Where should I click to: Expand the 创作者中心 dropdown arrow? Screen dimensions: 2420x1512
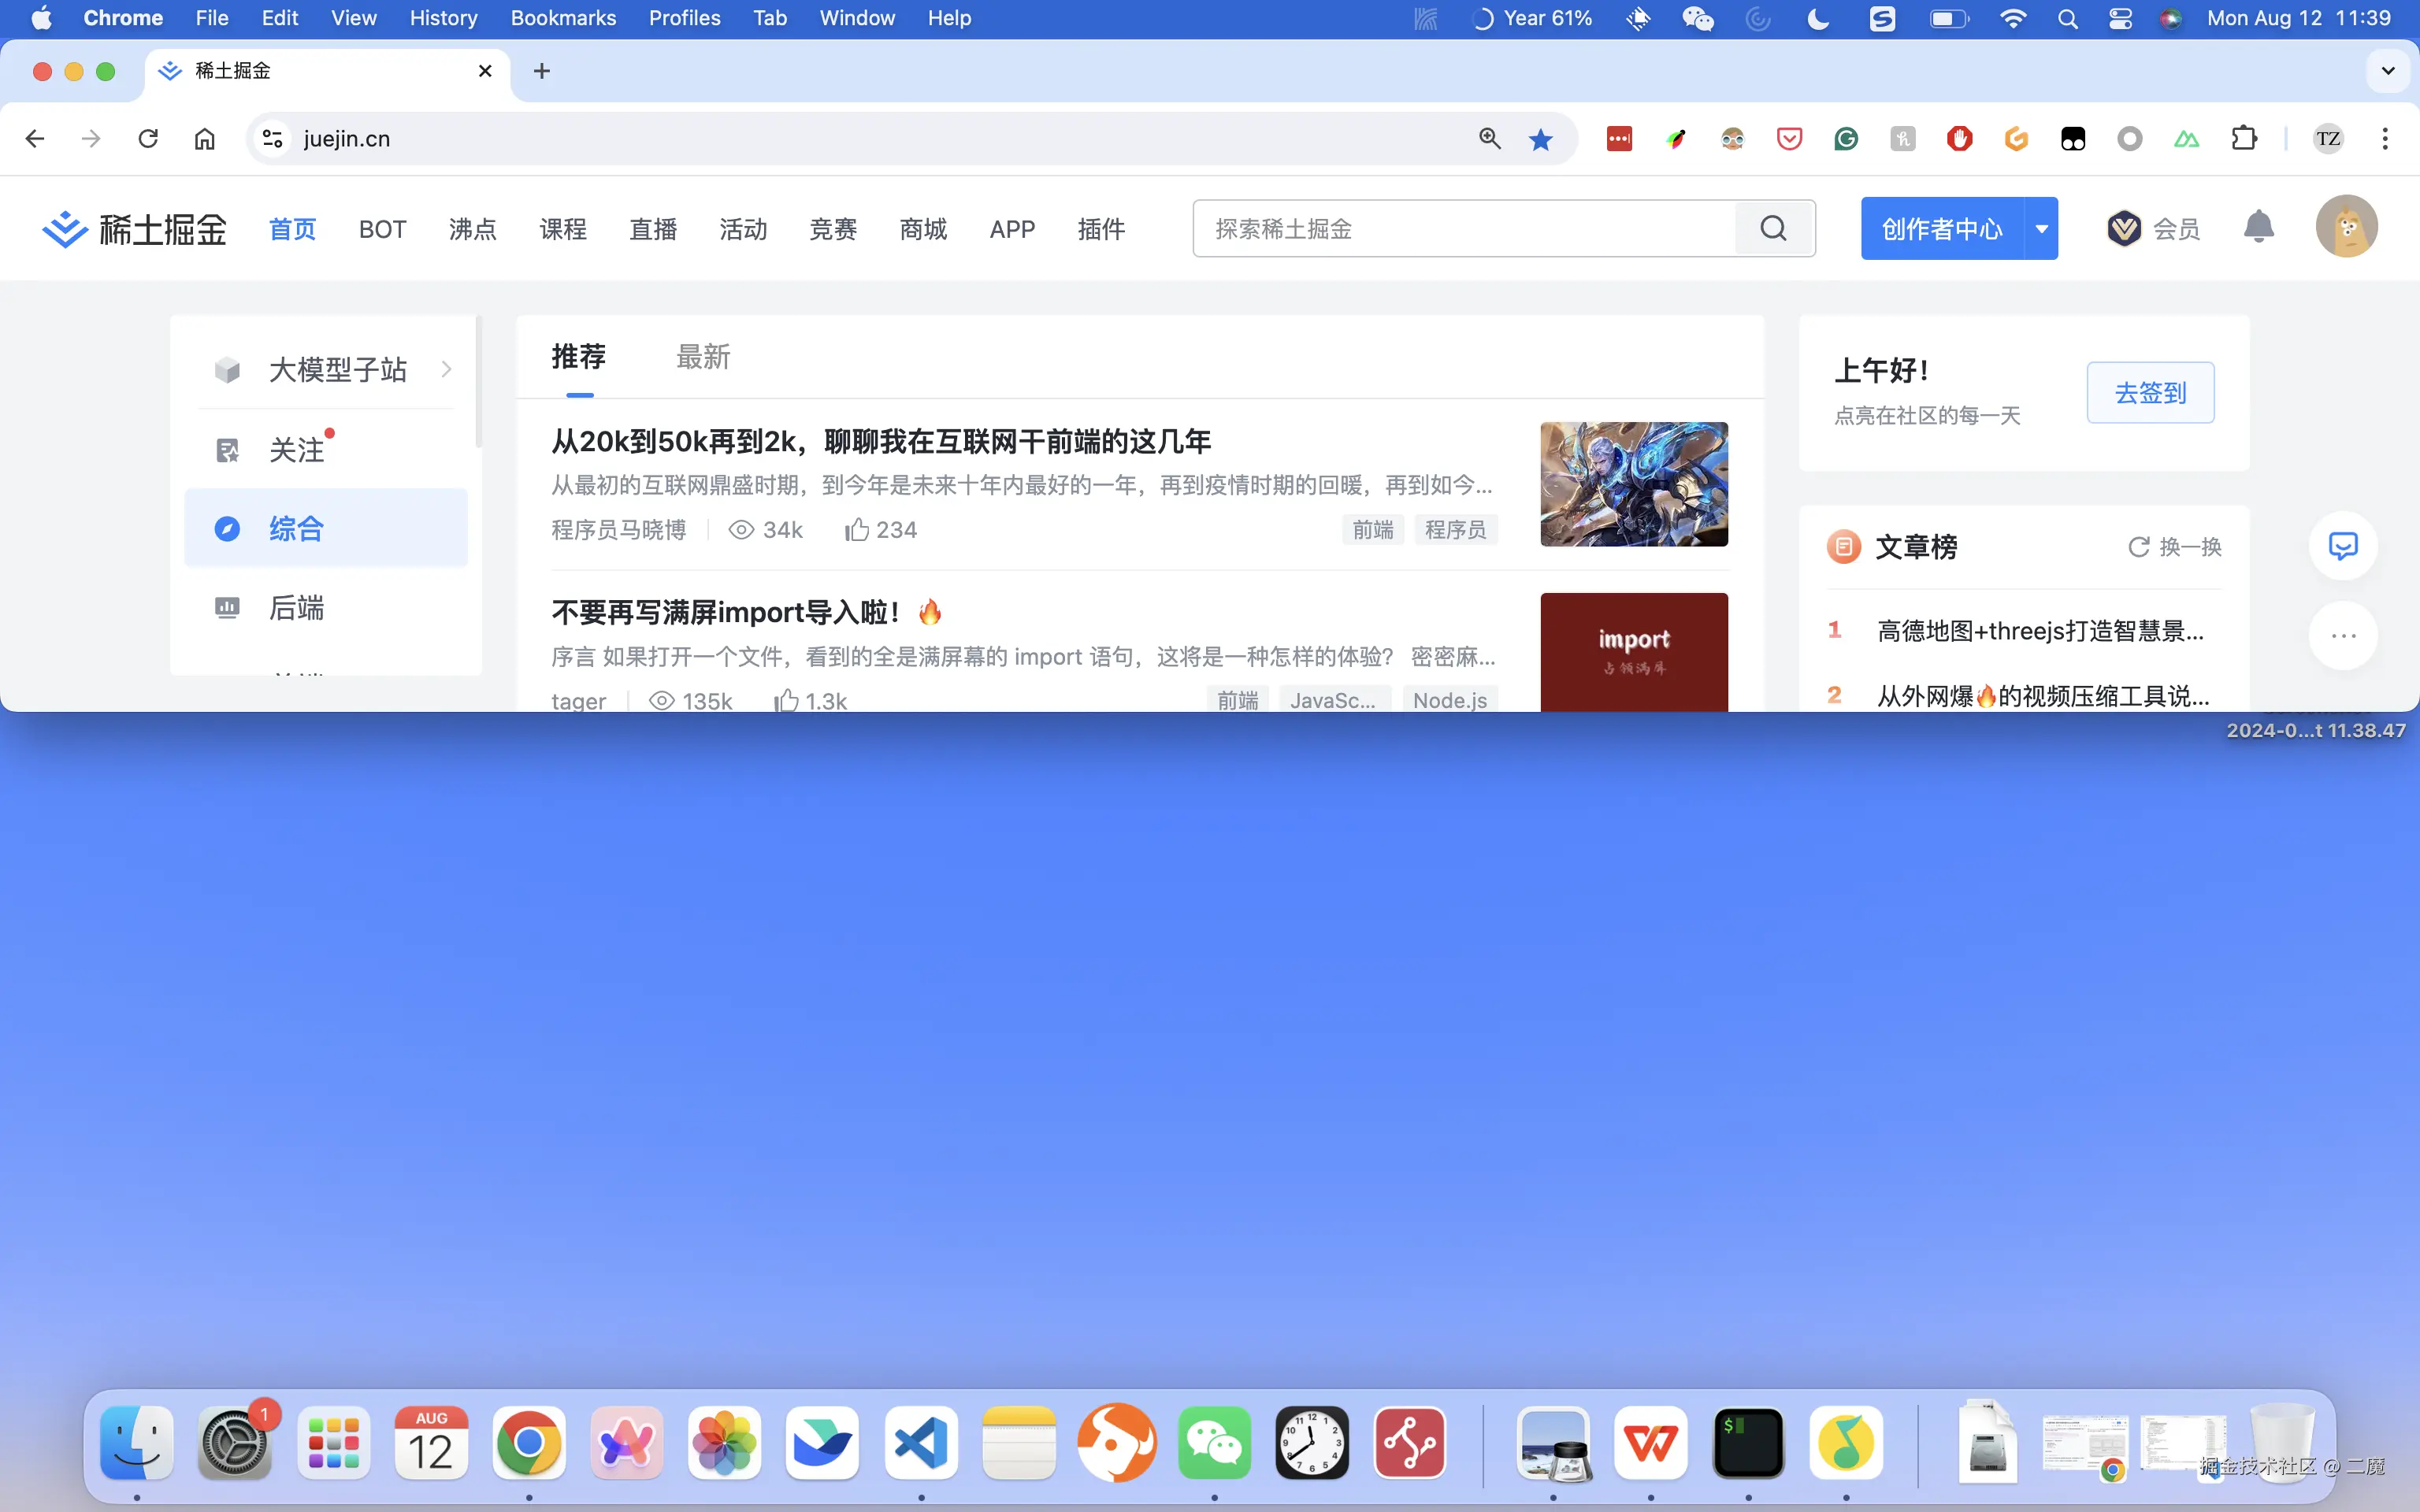tap(2042, 228)
